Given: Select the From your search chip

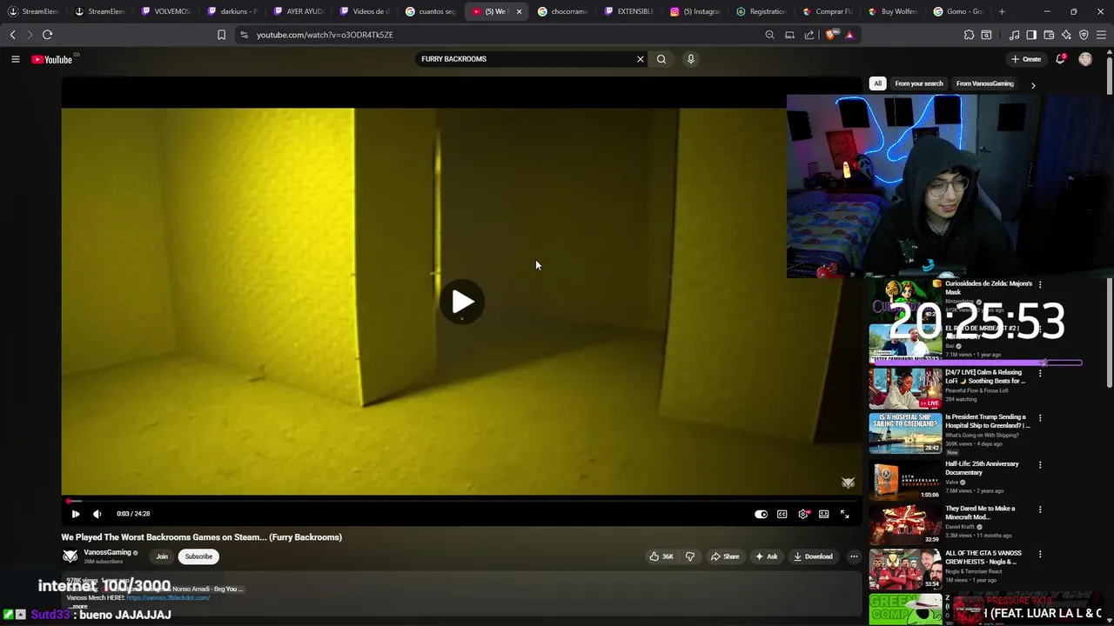Looking at the screenshot, I should [919, 83].
